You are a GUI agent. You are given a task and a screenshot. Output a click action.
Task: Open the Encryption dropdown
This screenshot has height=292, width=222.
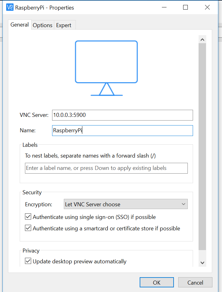click(126, 204)
